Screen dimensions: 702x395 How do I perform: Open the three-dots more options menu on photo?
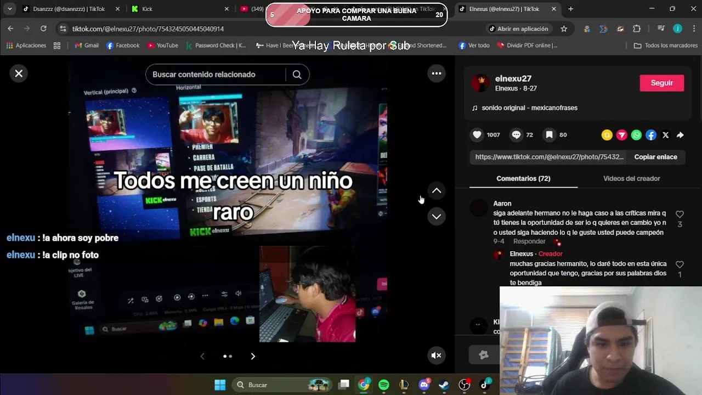pyautogui.click(x=437, y=74)
